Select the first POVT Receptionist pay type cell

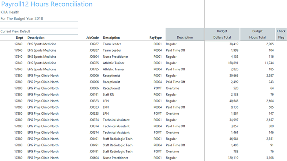click(158, 88)
